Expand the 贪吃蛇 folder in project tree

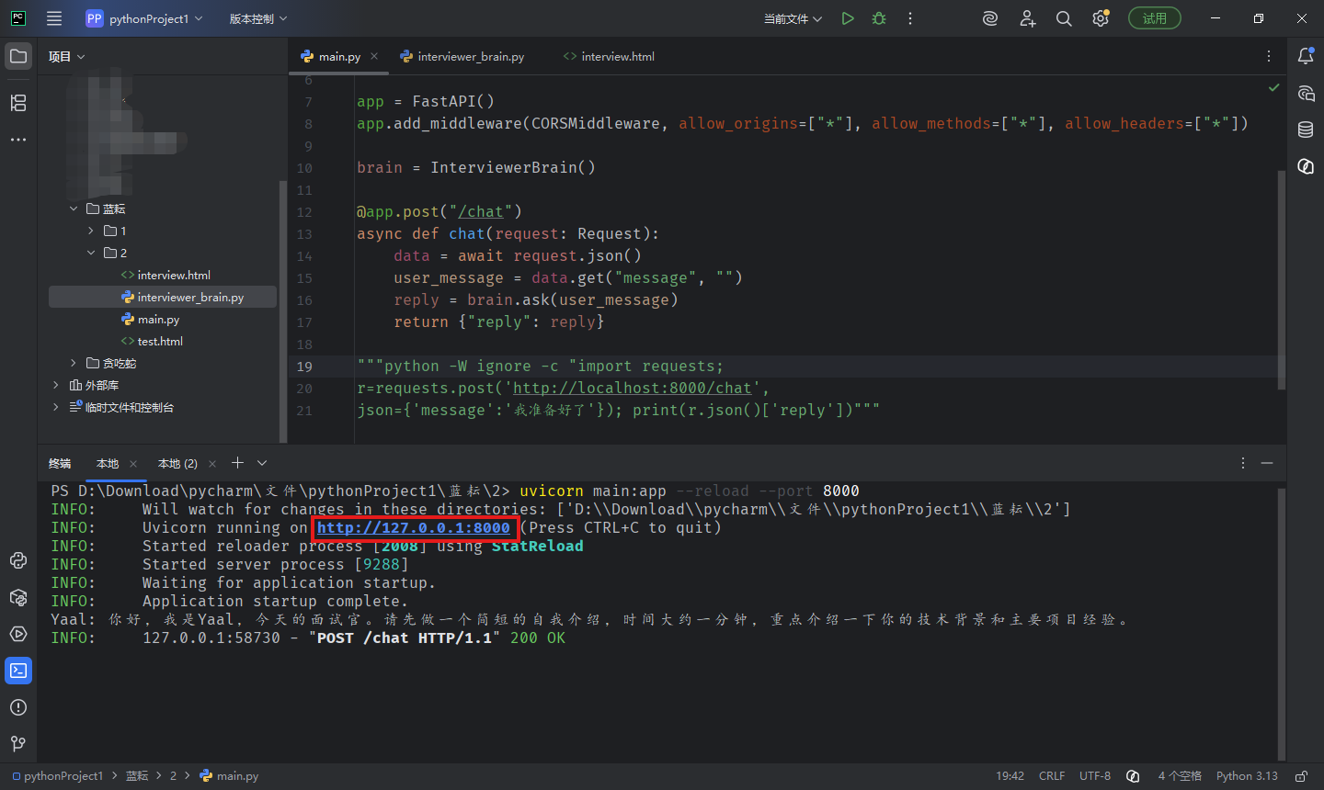74,363
